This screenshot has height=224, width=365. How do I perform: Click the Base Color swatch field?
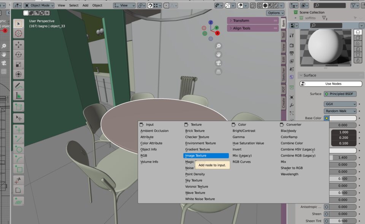point(343,118)
